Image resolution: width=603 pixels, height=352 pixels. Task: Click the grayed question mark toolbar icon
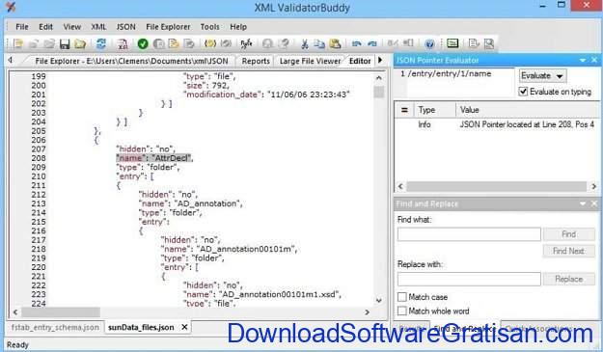point(285,43)
